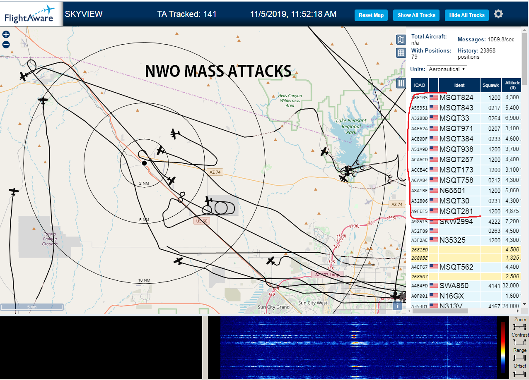Select the MSQT30 ident
The height and width of the screenshot is (380, 529).
pos(454,201)
